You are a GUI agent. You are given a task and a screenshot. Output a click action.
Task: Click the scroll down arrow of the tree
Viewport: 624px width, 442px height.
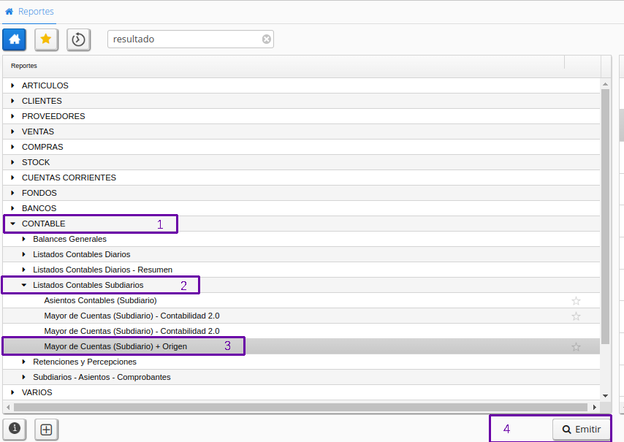pyautogui.click(x=605, y=396)
